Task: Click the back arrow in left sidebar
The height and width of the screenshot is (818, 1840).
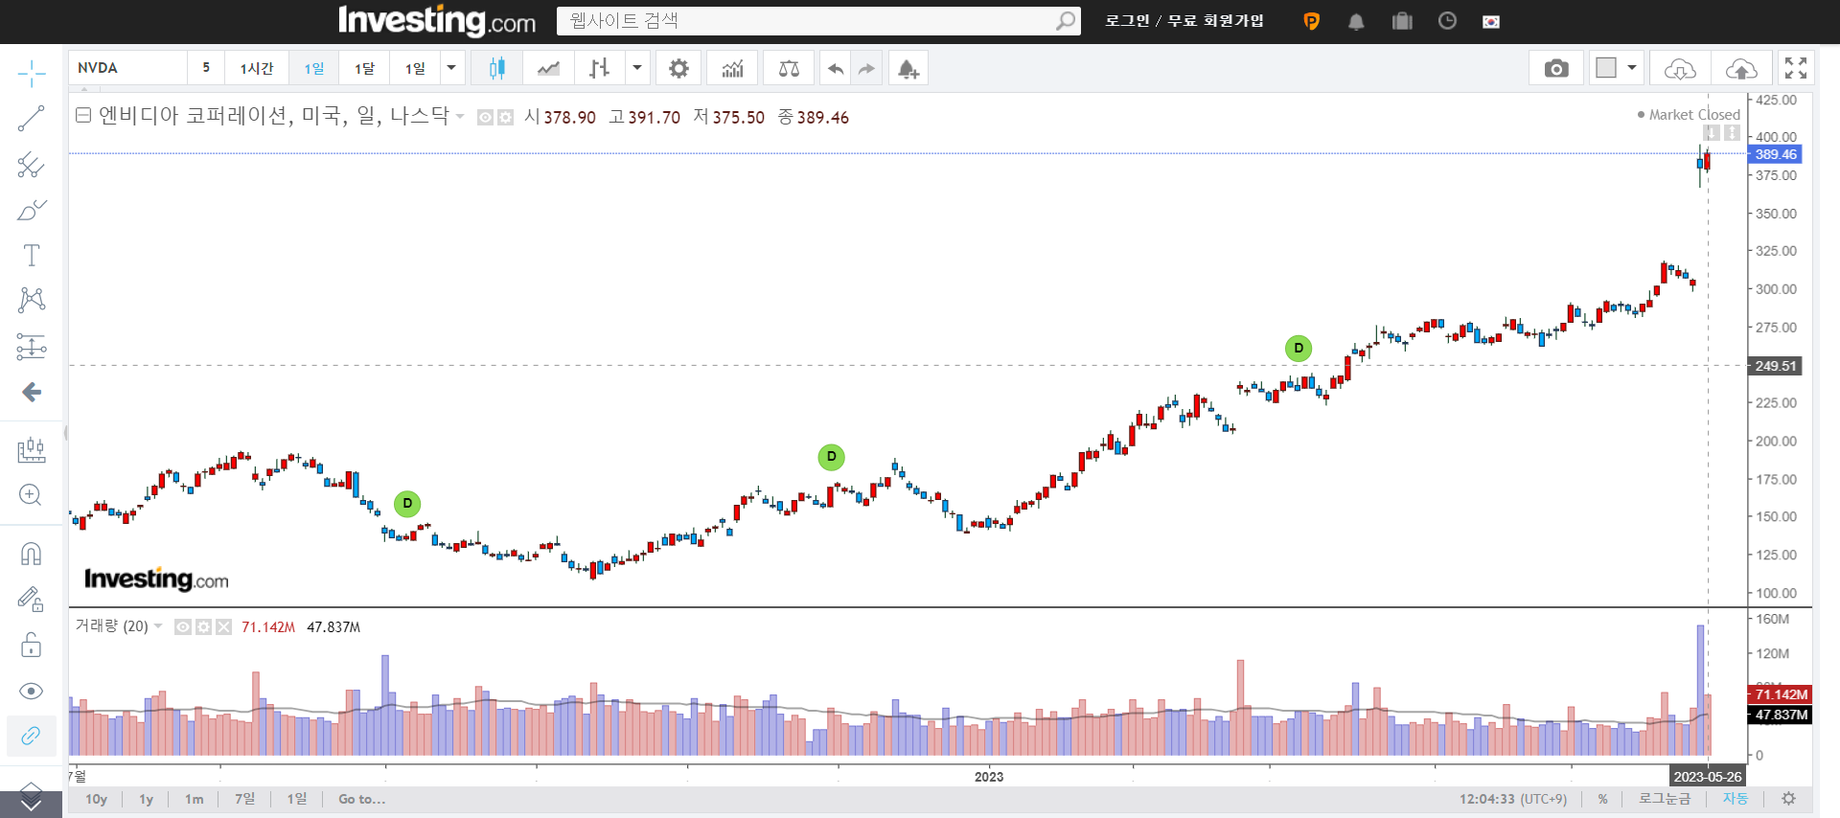Action: [31, 392]
